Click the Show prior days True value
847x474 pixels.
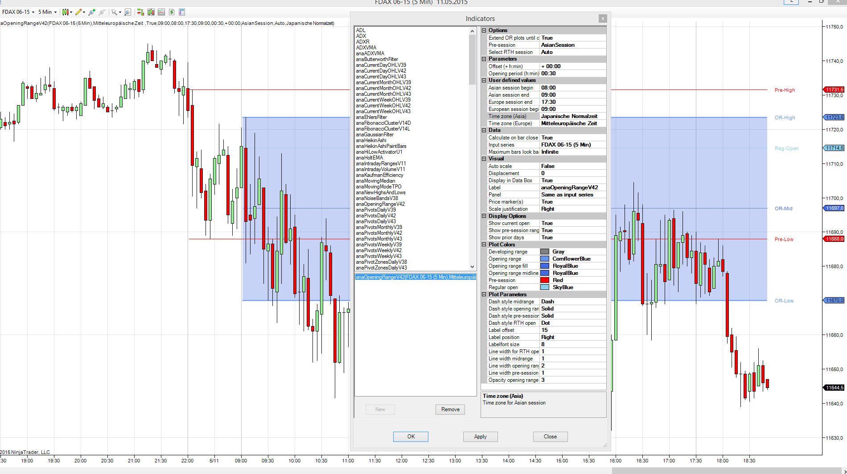point(573,237)
